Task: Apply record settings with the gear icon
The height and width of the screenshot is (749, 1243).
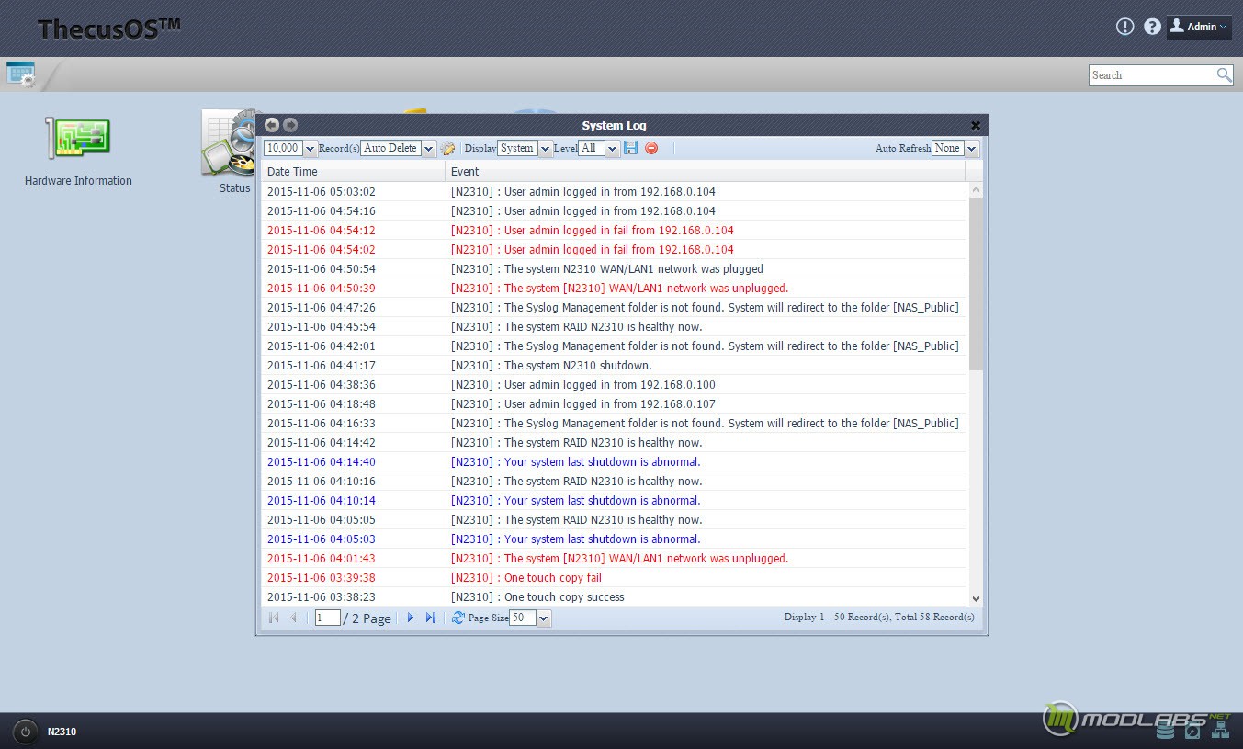Action: 447,148
